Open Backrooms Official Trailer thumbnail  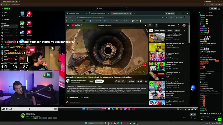(x=157, y=47)
